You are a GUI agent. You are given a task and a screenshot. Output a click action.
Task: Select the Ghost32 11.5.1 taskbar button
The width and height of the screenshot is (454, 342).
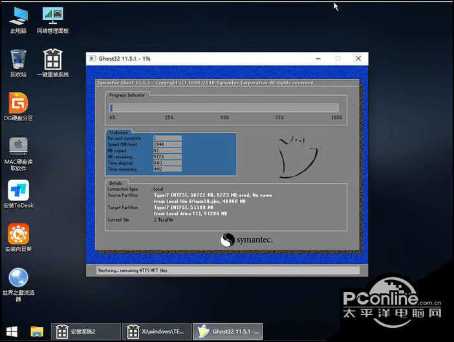228,332
